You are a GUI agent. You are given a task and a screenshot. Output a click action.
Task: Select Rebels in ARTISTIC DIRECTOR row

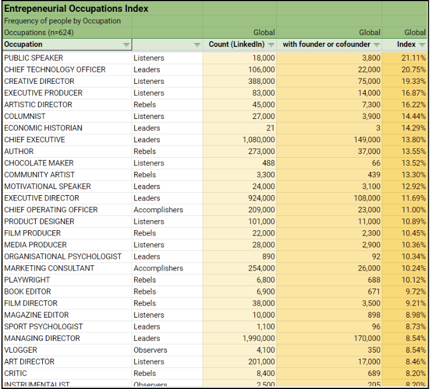tap(167, 105)
